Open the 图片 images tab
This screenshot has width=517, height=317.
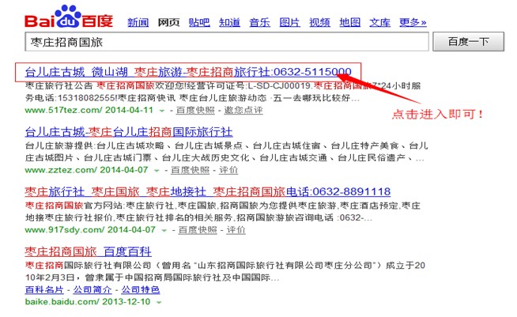coord(289,22)
